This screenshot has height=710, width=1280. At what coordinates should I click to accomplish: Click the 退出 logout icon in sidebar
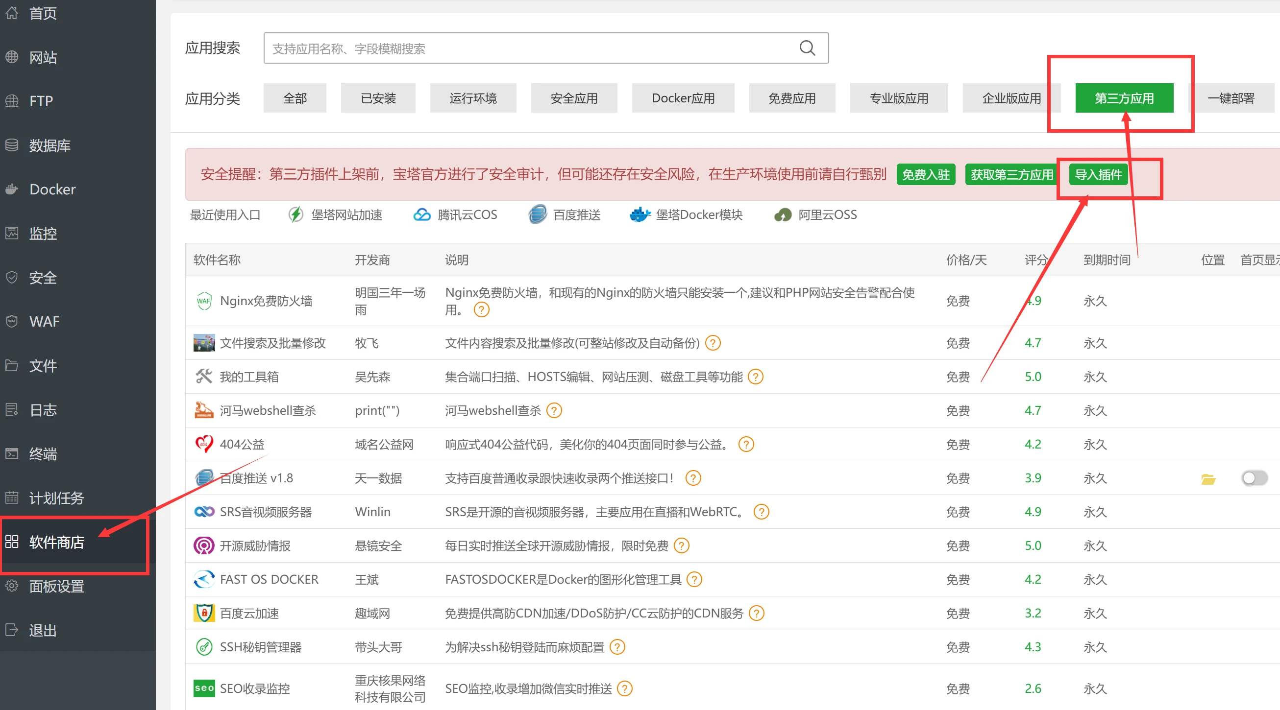tap(12, 630)
